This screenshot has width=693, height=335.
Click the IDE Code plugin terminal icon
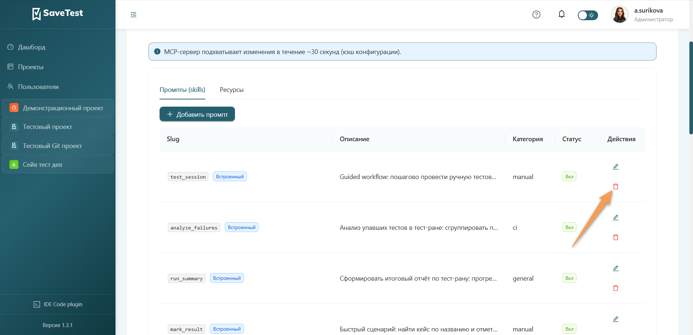37,304
